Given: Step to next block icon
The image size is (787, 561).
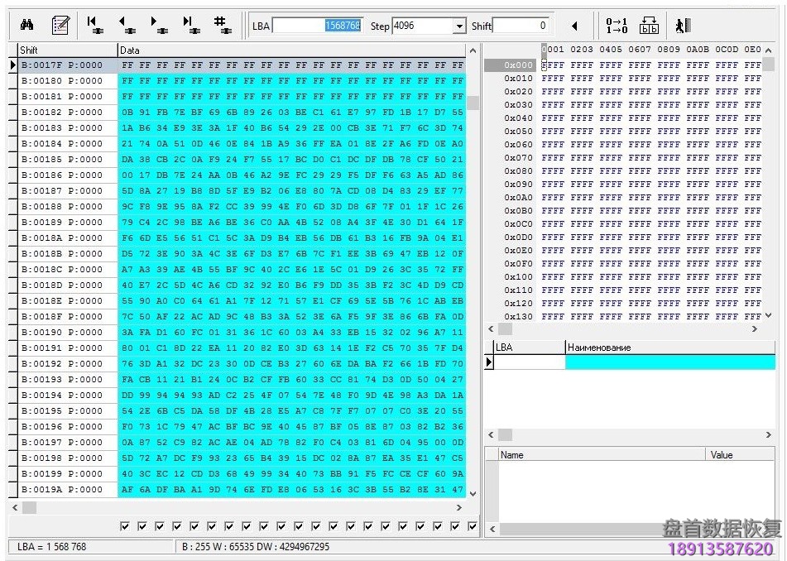Looking at the screenshot, I should coord(157,25).
